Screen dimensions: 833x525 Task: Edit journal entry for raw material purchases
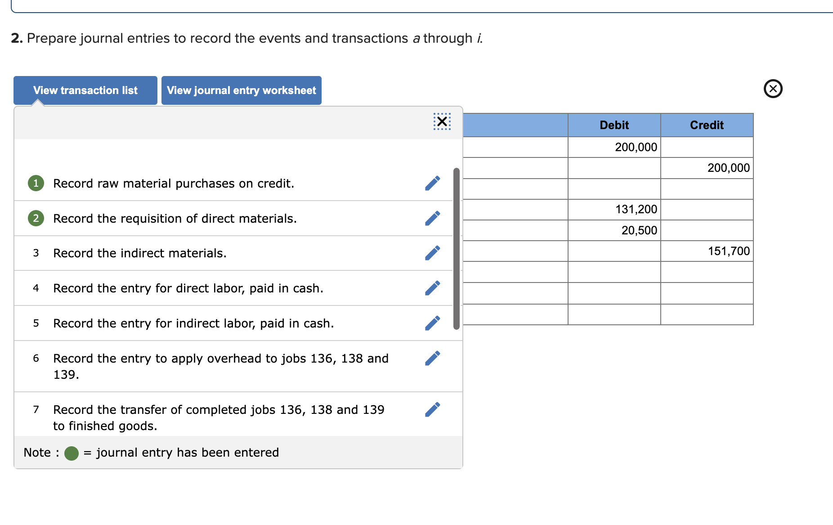[432, 183]
